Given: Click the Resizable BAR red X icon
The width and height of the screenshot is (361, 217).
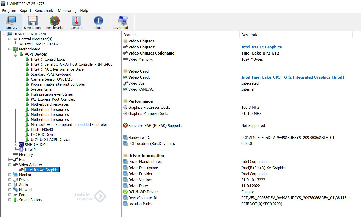Looking at the screenshot, I should pos(125,125).
